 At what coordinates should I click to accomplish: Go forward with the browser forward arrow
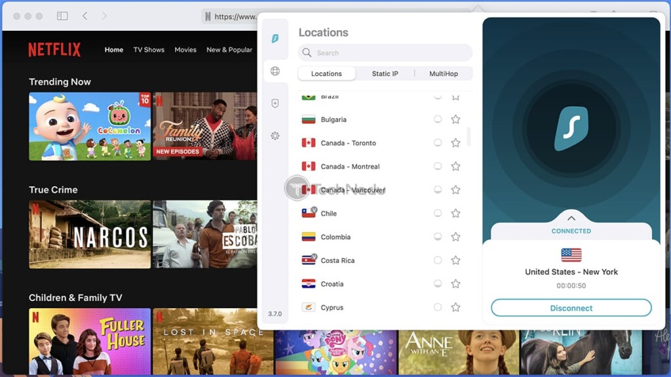click(104, 16)
